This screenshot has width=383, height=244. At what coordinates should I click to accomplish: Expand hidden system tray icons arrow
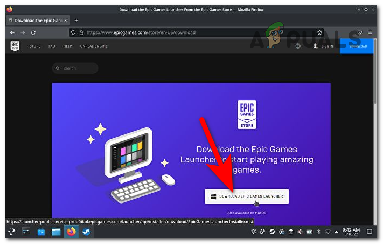pos(337,232)
